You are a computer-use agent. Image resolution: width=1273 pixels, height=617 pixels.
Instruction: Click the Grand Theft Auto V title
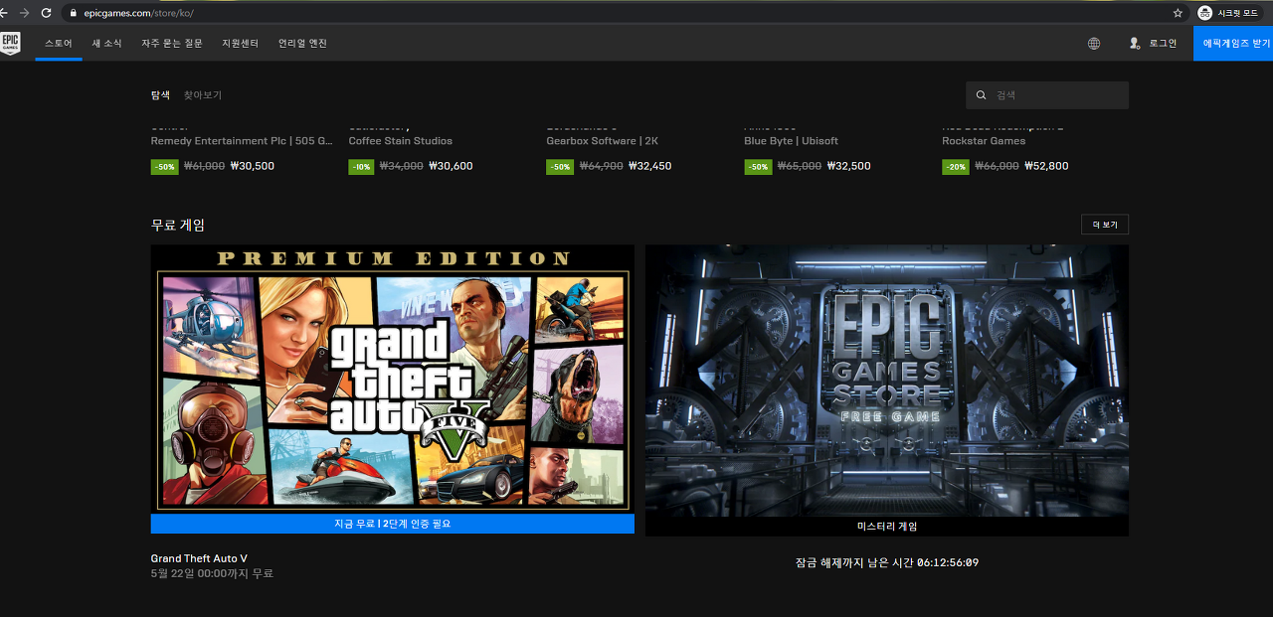pyautogui.click(x=199, y=558)
